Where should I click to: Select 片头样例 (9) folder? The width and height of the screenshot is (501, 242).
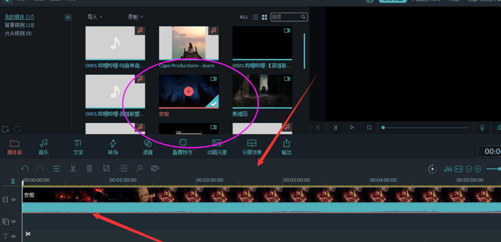click(x=18, y=34)
